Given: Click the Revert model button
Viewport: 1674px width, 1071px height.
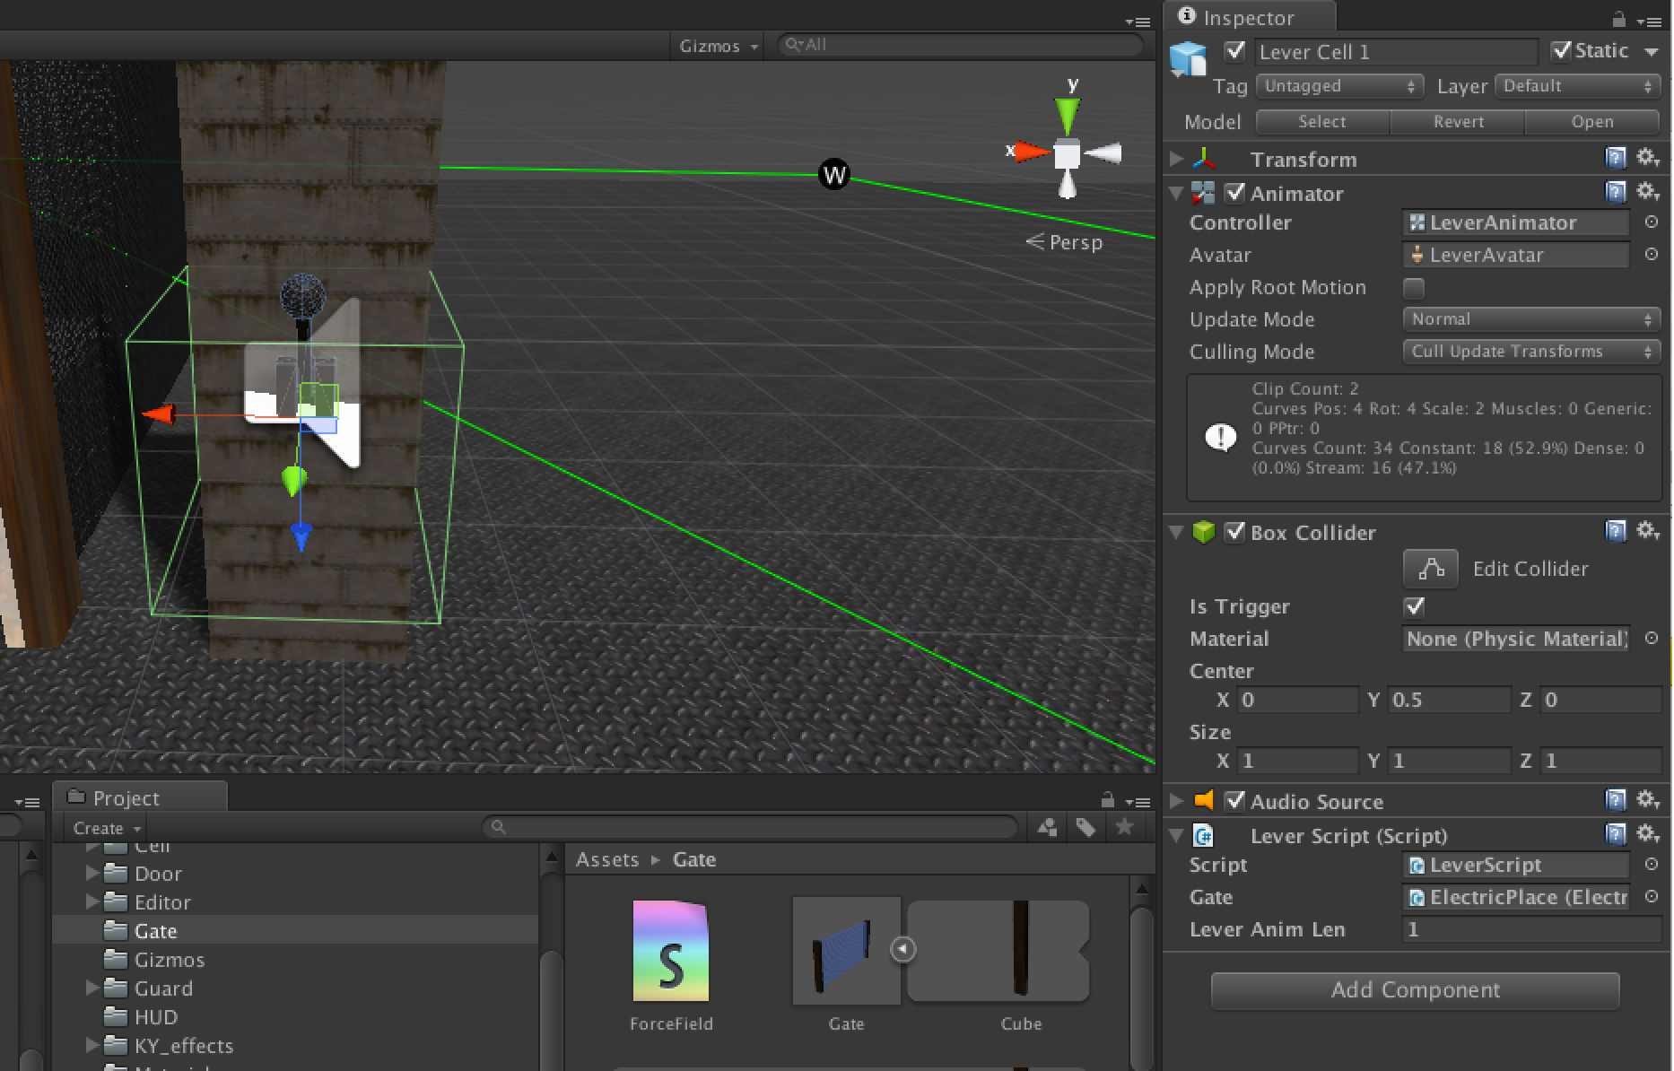Looking at the screenshot, I should pos(1458,122).
